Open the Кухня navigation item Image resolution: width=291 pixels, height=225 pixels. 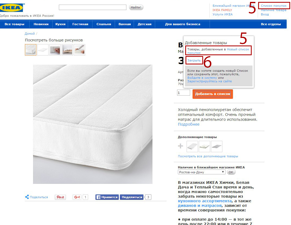tap(60, 24)
